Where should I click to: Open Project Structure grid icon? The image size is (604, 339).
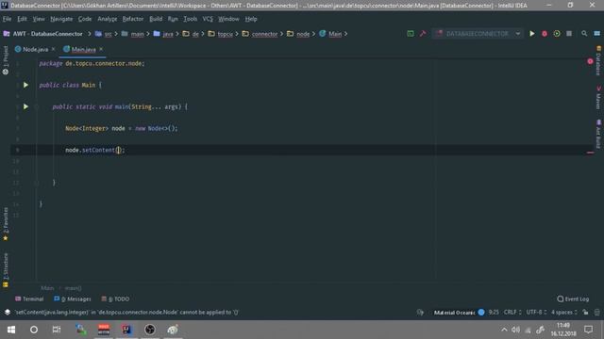[x=596, y=34]
